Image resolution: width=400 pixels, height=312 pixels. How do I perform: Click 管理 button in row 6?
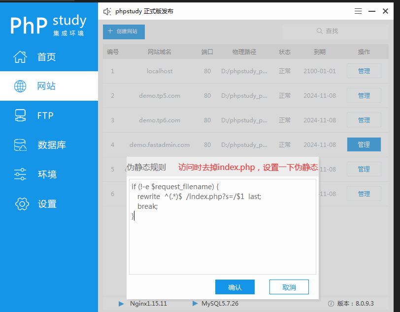point(364,194)
